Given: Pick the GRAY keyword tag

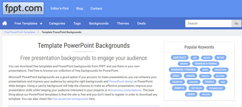Looking at the screenshot, I should [176, 76].
